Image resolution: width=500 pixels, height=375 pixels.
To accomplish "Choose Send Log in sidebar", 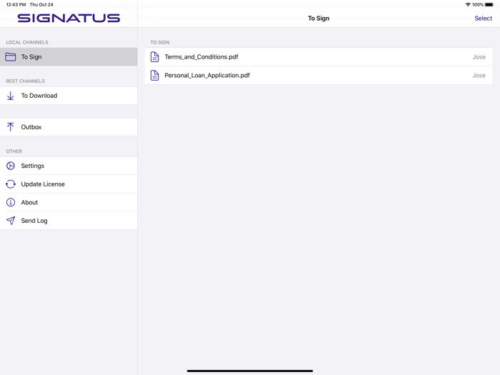I will (69, 221).
